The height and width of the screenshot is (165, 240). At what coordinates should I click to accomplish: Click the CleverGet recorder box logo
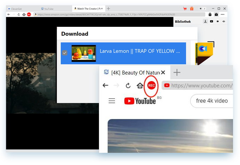(205, 53)
